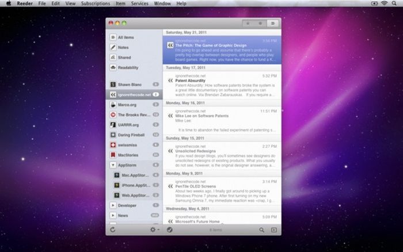The image size is (403, 252).
Task: Mark all as read checkmark icon
Action: (x=169, y=230)
